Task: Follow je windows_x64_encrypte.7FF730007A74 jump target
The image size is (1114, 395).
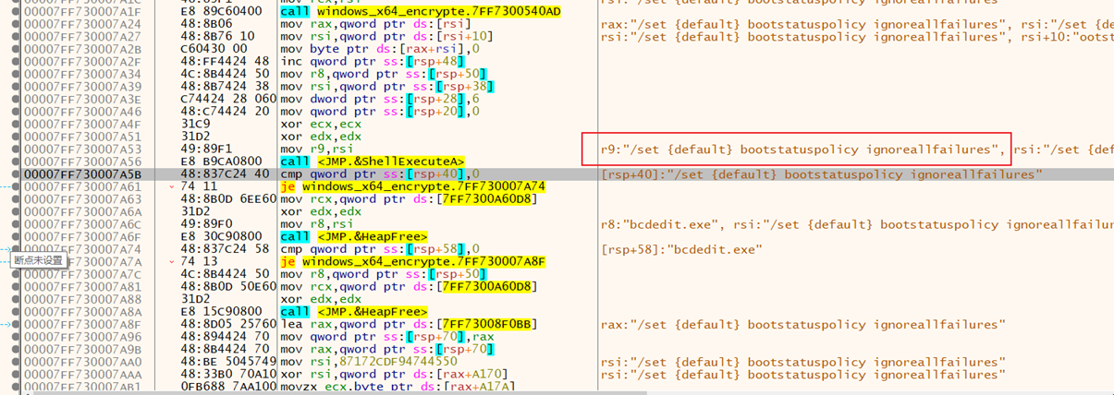Action: [x=420, y=186]
